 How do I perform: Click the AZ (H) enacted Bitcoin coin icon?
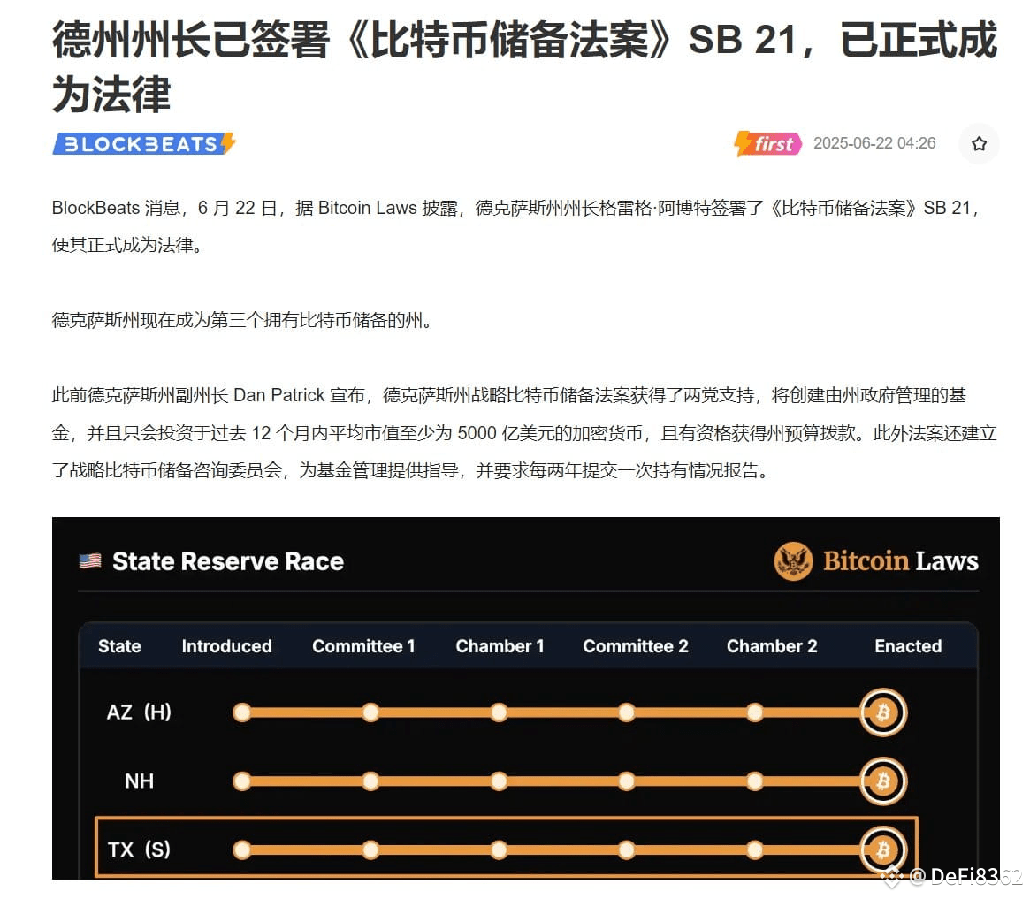[883, 712]
